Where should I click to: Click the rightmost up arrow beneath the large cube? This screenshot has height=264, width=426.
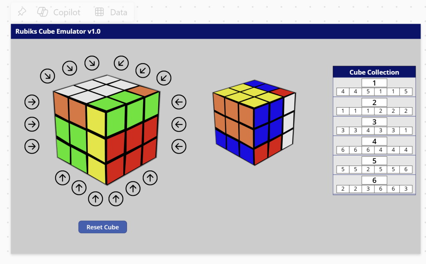pyautogui.click(x=150, y=178)
